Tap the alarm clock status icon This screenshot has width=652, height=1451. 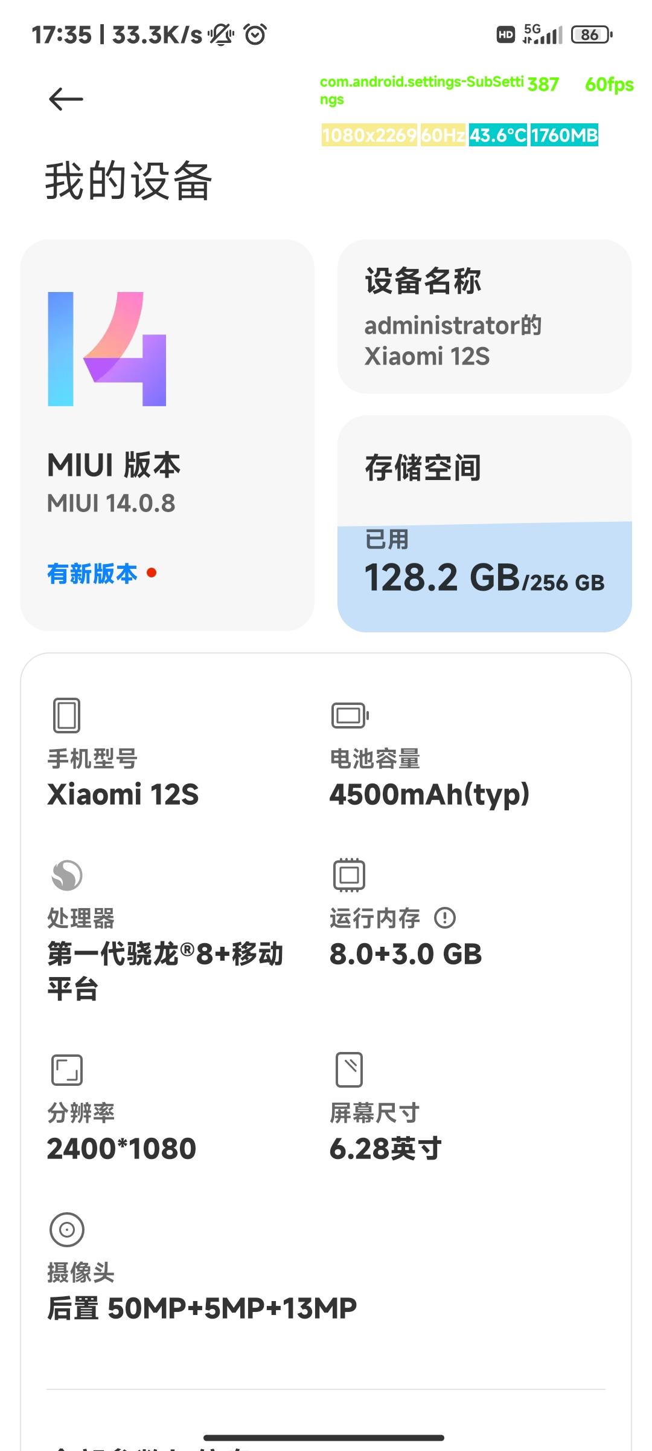click(255, 34)
